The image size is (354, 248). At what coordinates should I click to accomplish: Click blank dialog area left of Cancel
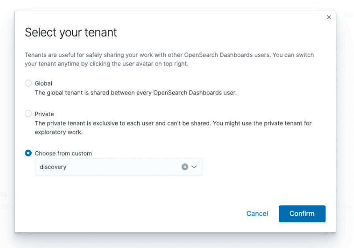(134, 214)
